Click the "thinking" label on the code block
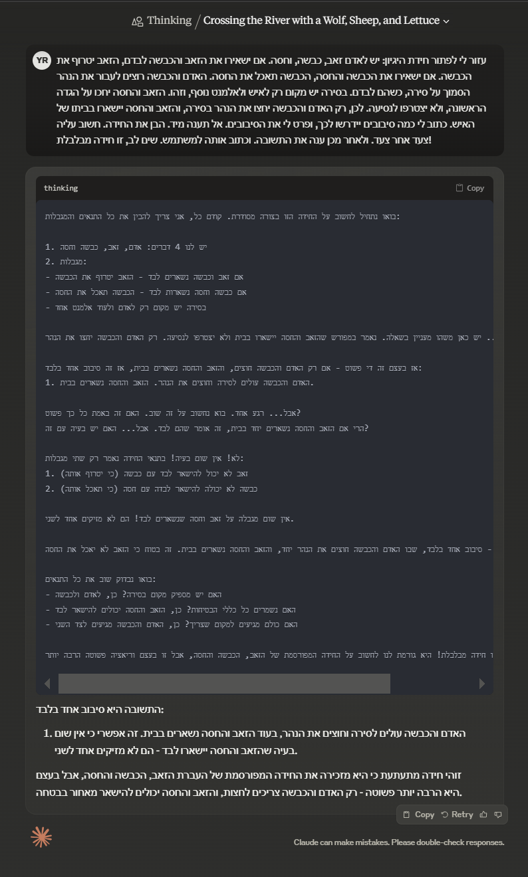528x877 pixels. pos(61,188)
